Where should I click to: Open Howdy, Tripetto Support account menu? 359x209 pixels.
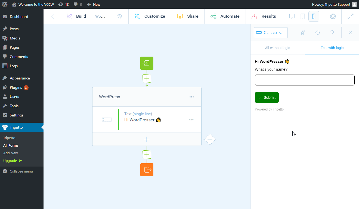tap(334, 4)
